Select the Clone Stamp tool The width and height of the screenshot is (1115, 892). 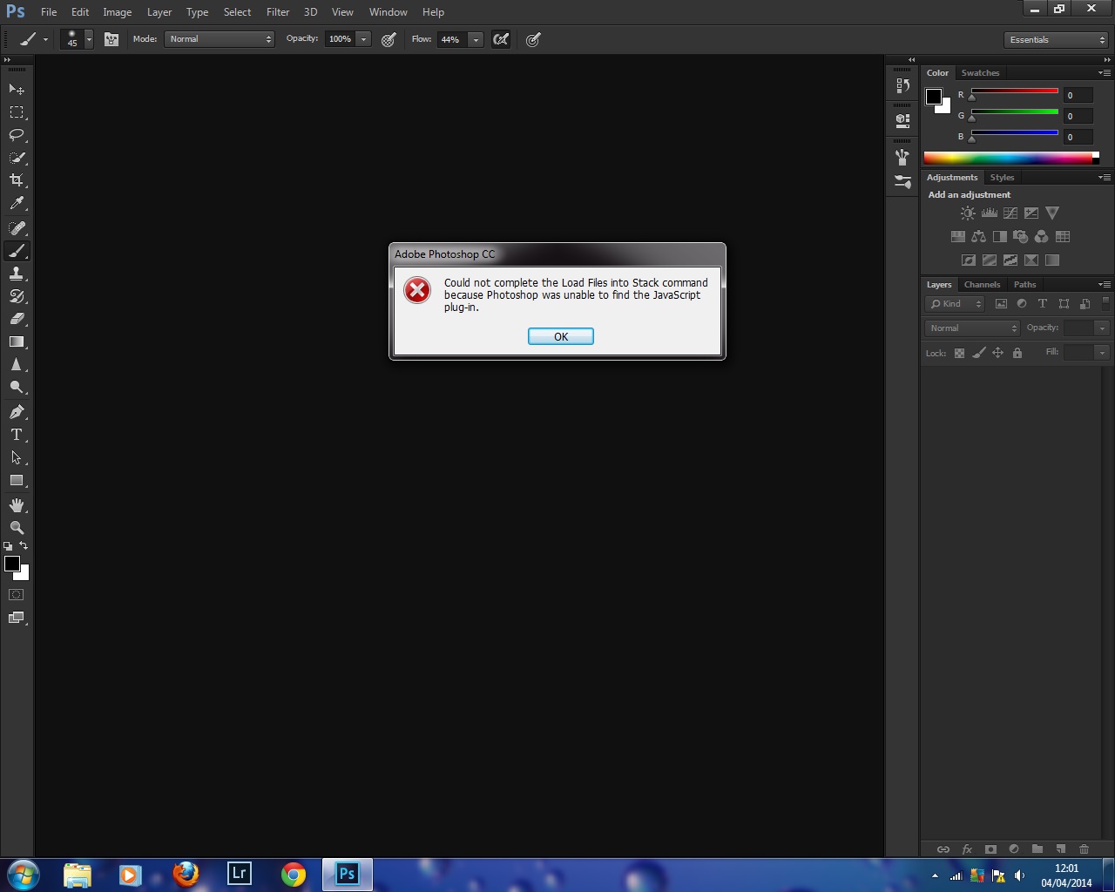(x=17, y=274)
